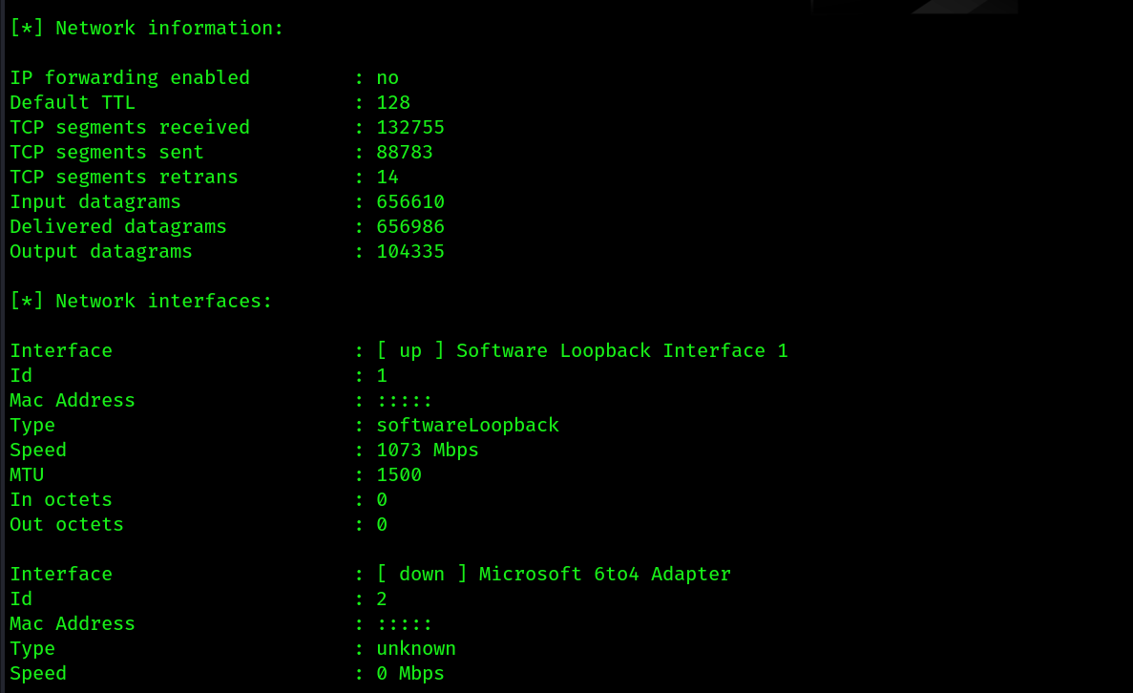This screenshot has width=1133, height=693.
Task: Click the Output datagrams value 104335
Action: point(410,251)
